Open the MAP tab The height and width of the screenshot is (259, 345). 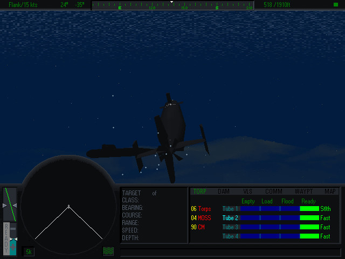(x=330, y=192)
